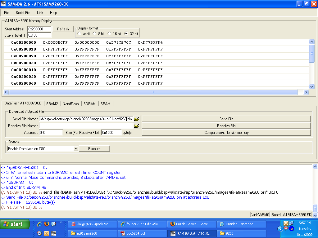Click Compare sent file with memory

click(x=226, y=133)
